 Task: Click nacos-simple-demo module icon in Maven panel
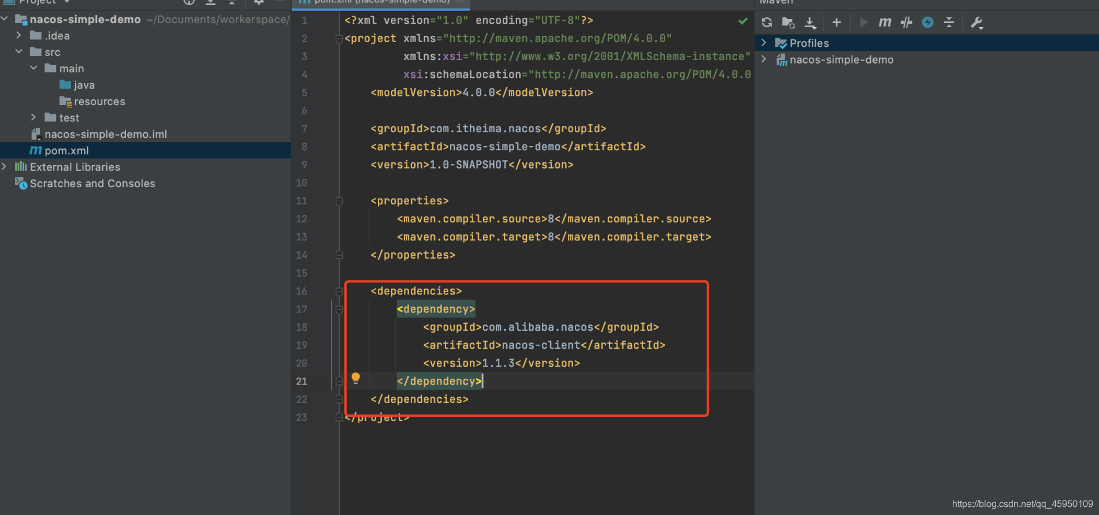click(781, 60)
